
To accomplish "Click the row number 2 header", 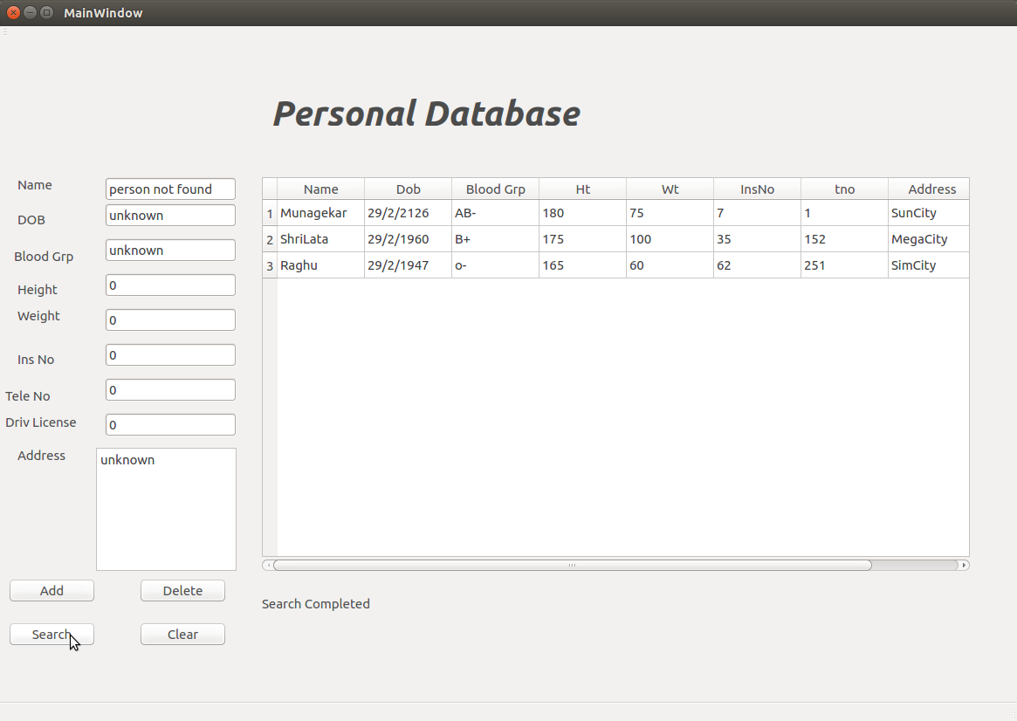I will pos(269,238).
